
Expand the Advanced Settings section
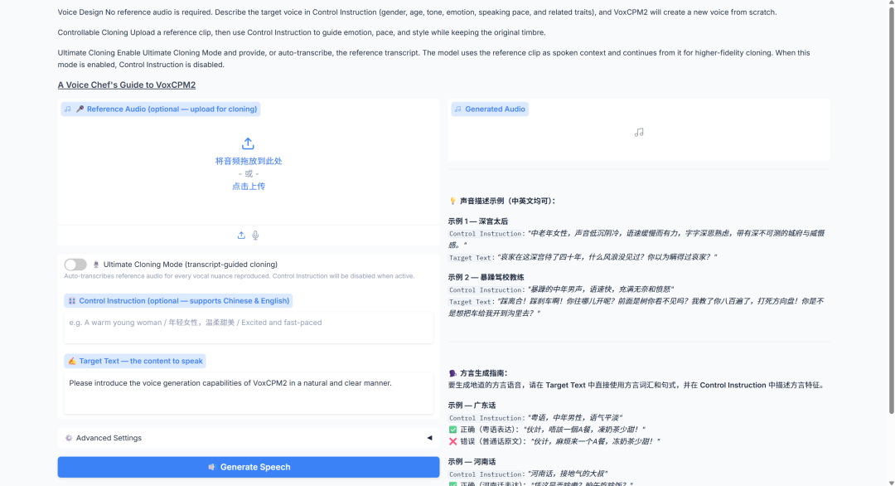(x=108, y=438)
